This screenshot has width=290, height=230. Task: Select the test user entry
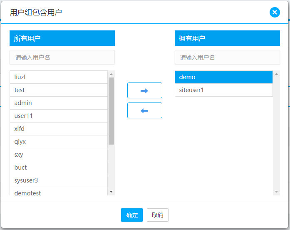click(x=59, y=90)
